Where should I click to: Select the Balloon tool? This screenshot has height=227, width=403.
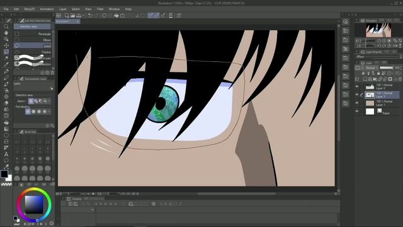pyautogui.click(x=6, y=161)
